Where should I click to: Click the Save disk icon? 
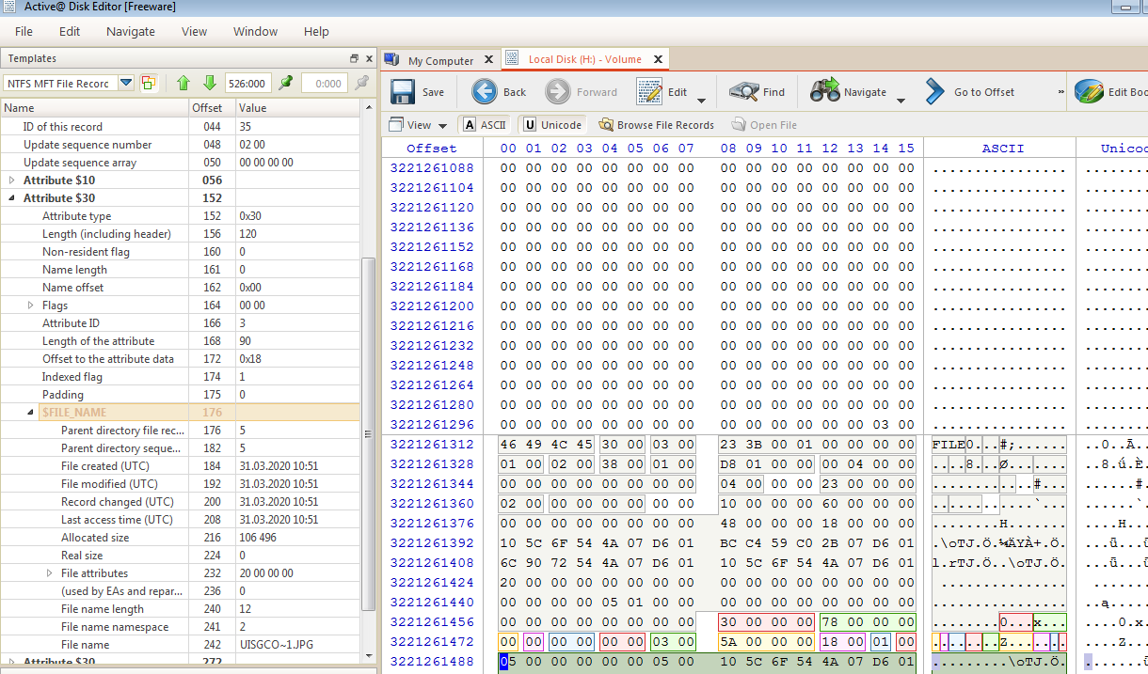tap(403, 91)
